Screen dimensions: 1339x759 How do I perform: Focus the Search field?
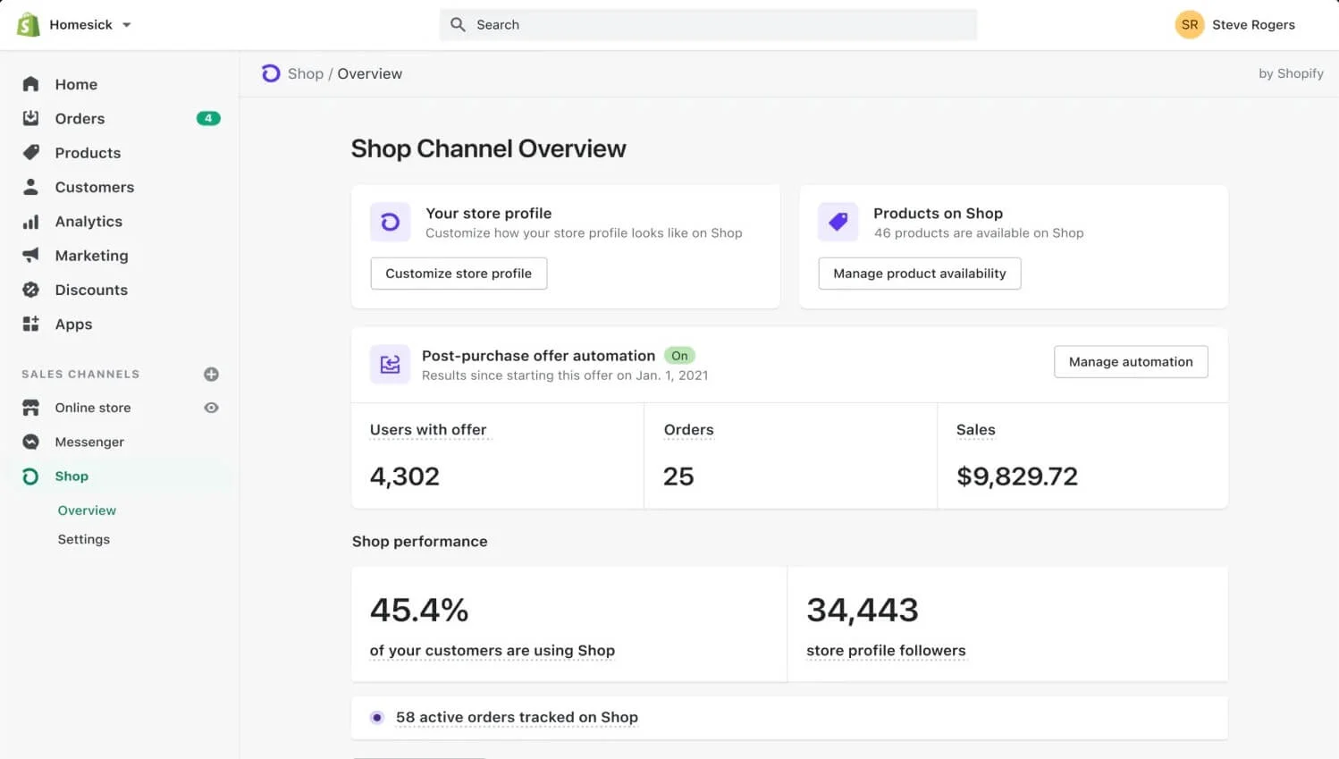(708, 25)
